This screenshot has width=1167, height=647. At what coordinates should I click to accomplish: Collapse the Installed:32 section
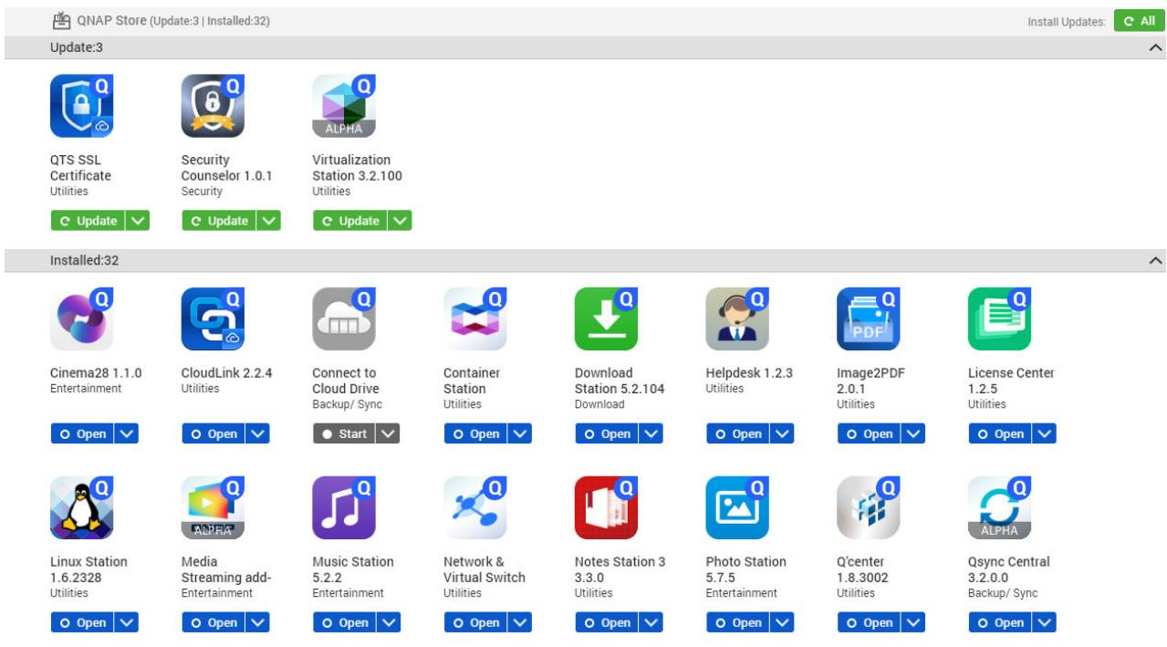click(1156, 261)
